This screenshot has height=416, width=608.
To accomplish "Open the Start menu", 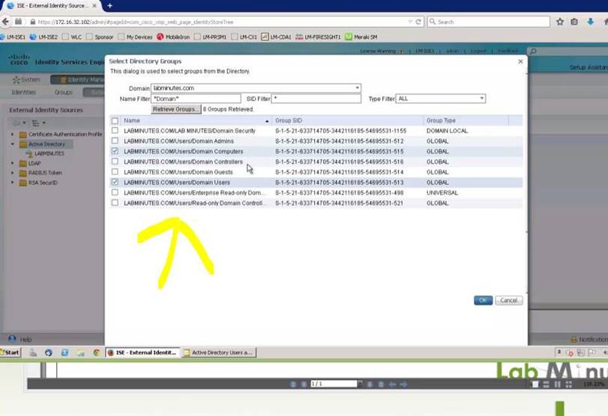I will coord(10,352).
